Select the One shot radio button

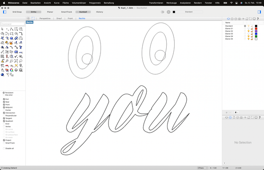coord(4,95)
